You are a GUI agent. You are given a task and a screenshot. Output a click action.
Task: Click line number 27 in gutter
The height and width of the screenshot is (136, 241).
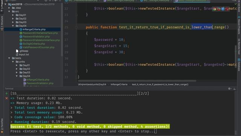(x=66, y=40)
